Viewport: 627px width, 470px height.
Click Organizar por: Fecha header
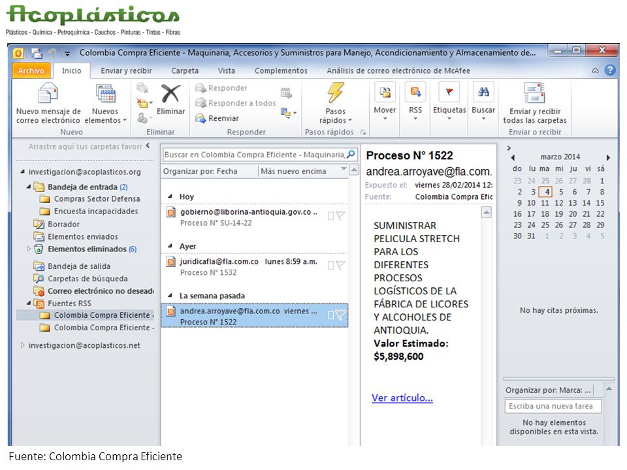coord(200,171)
